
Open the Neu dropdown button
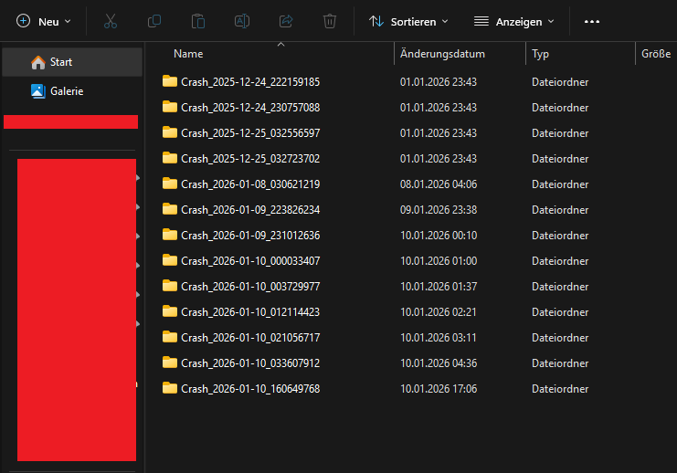pyautogui.click(x=43, y=21)
